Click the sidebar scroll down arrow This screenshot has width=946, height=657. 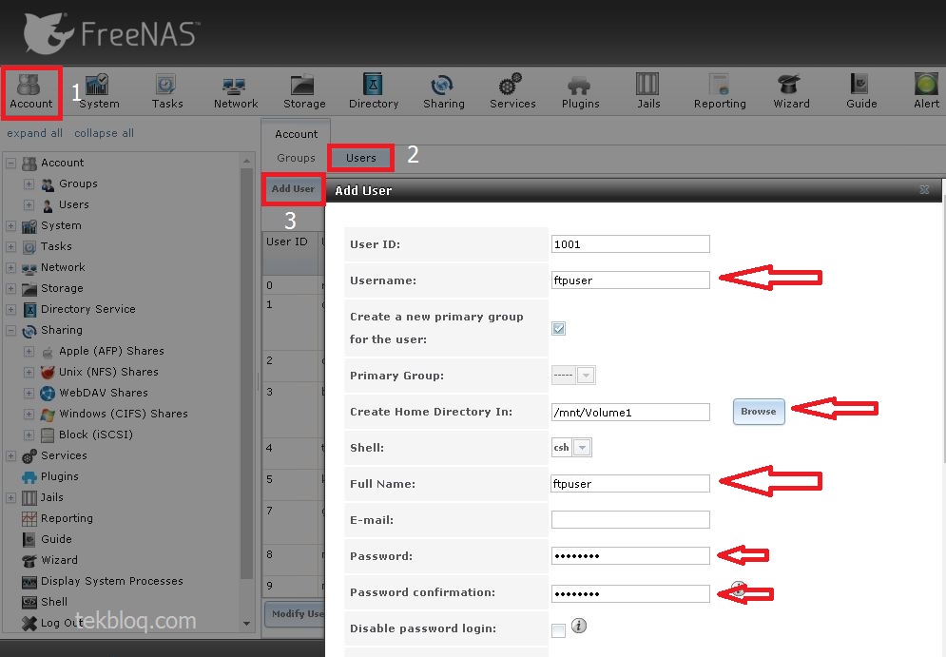tap(246, 623)
